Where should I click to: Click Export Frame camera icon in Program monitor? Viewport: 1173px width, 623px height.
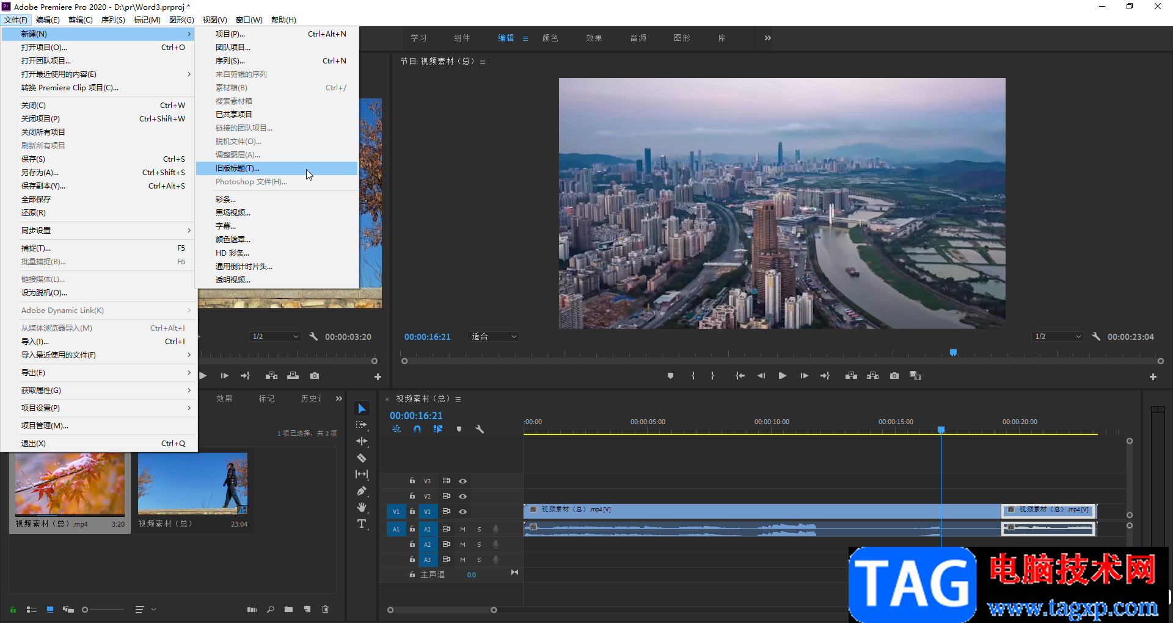tap(894, 376)
